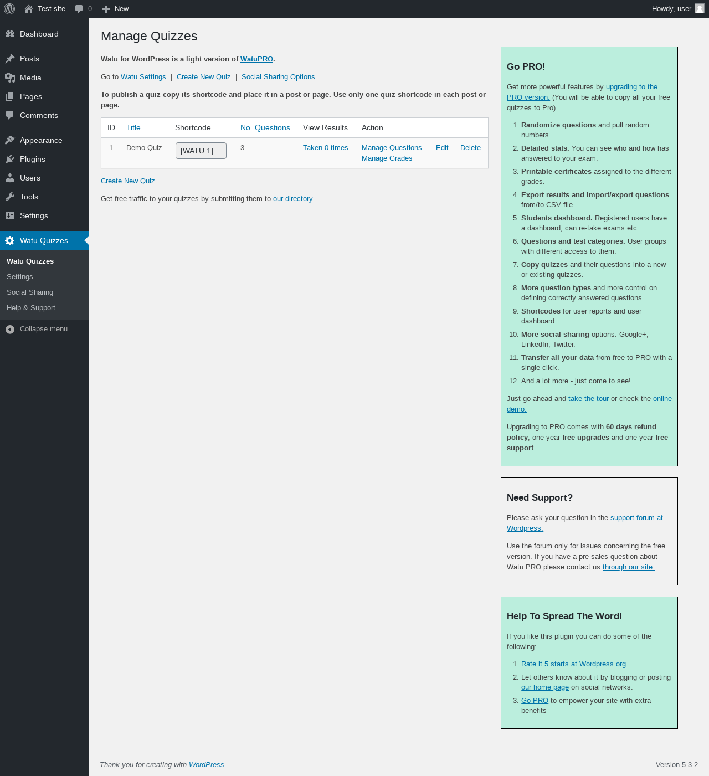Open the Tools menu label
Image resolution: width=709 pixels, height=776 pixels.
tap(29, 197)
